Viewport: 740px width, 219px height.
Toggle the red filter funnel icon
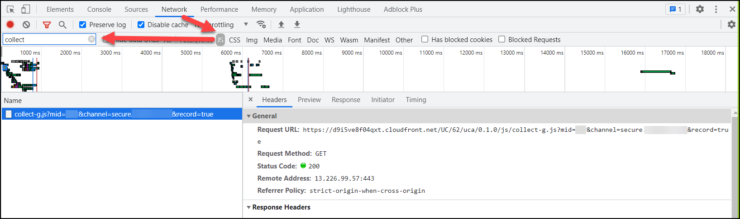click(x=47, y=25)
